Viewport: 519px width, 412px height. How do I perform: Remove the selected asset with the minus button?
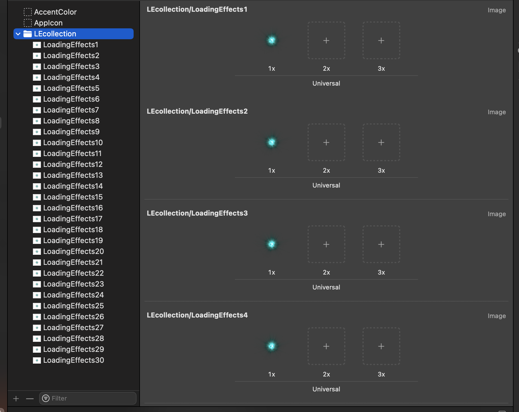(x=30, y=398)
